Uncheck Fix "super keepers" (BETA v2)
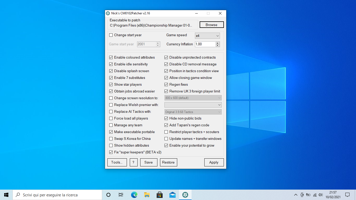Image resolution: width=356 pixels, height=200 pixels. [111, 152]
